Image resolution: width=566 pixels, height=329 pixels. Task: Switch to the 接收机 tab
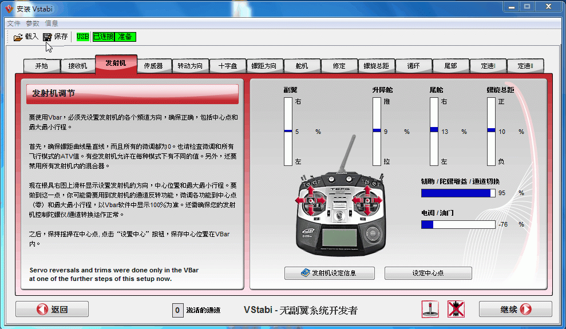pyautogui.click(x=78, y=66)
